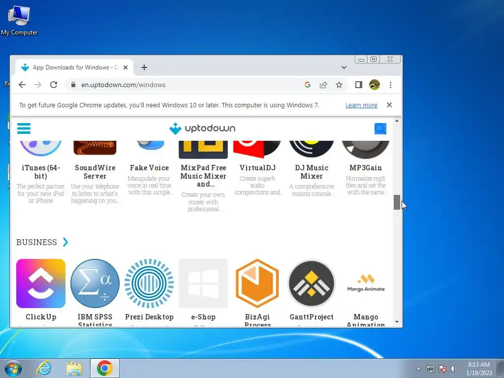
Task: Click the scrollbar up arrow
Action: click(397, 121)
